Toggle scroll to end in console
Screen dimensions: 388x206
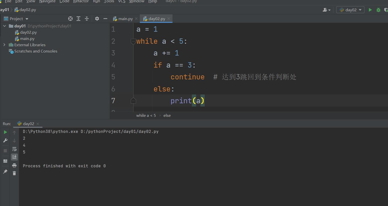[14, 157]
